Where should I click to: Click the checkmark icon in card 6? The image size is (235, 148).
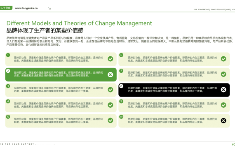tap(223, 59)
